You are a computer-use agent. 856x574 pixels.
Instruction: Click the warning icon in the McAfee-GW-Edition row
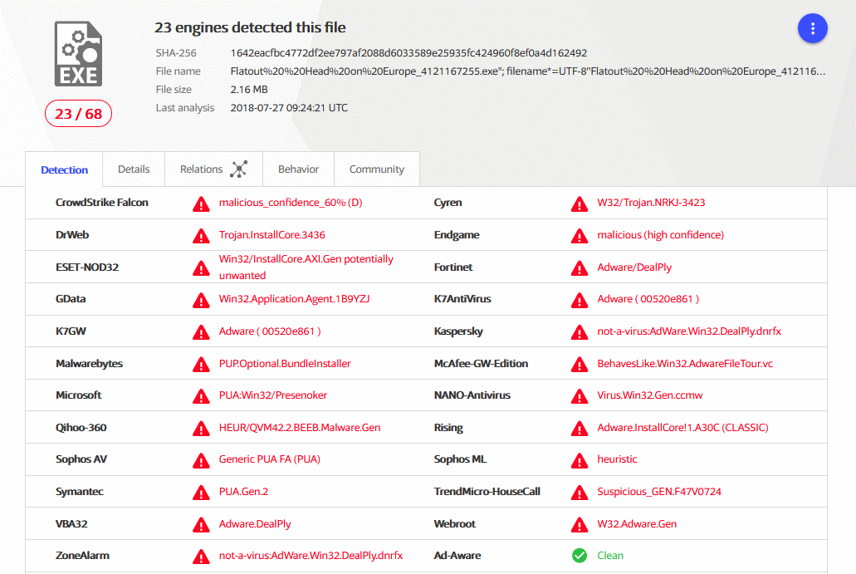coord(580,365)
